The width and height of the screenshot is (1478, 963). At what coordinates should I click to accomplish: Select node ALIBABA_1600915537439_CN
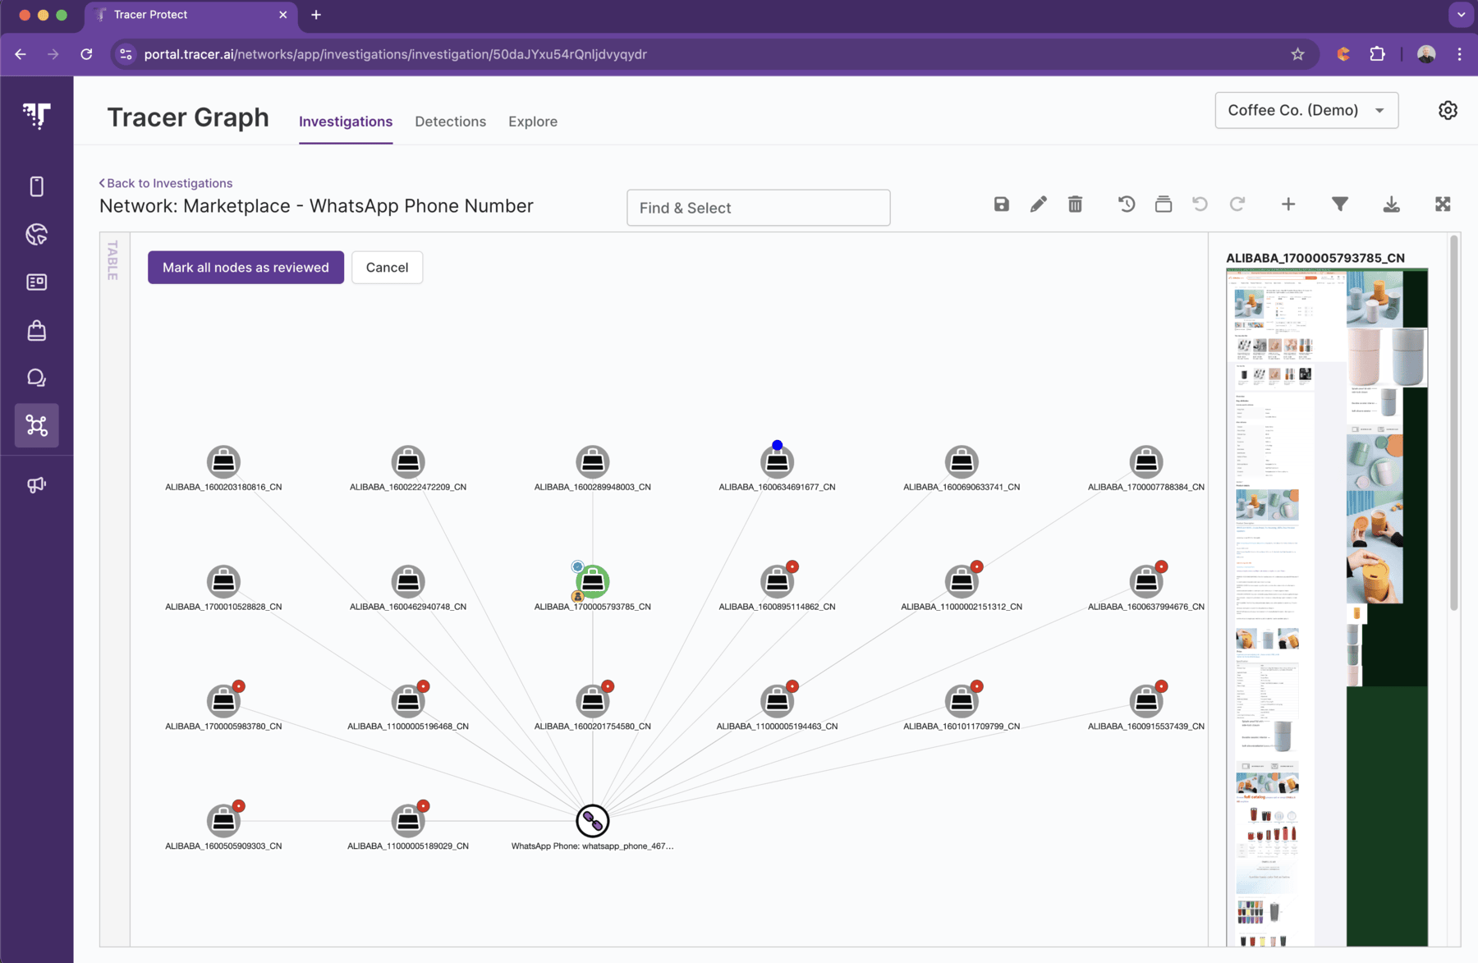click(x=1146, y=701)
